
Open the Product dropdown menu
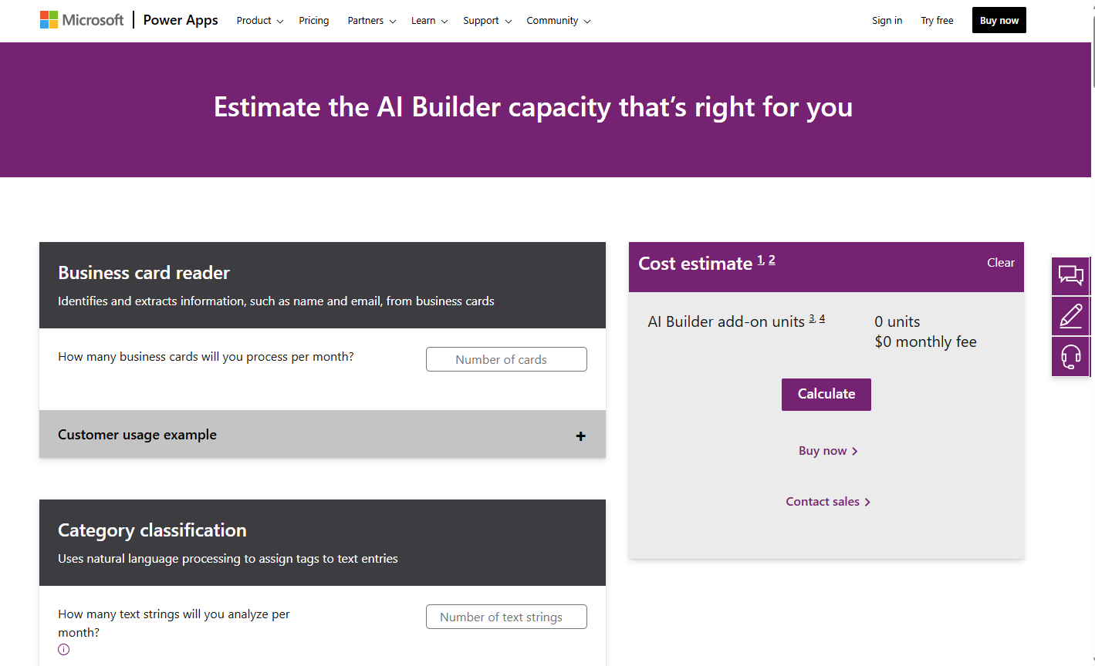click(259, 21)
